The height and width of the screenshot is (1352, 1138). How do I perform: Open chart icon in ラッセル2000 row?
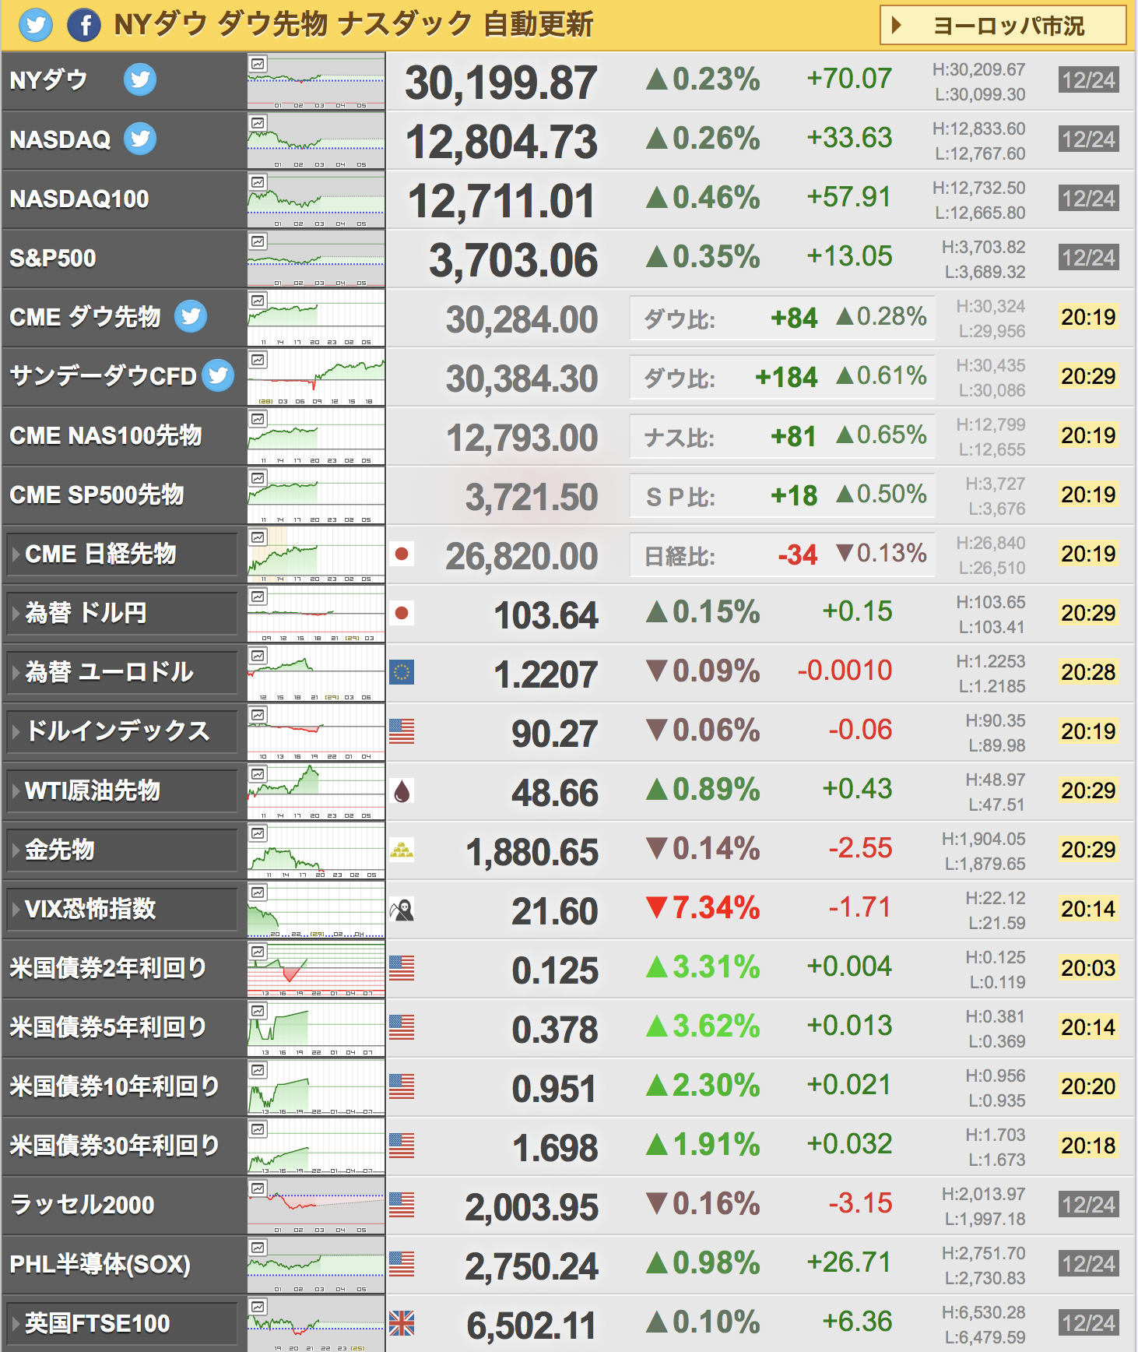pos(258,1188)
